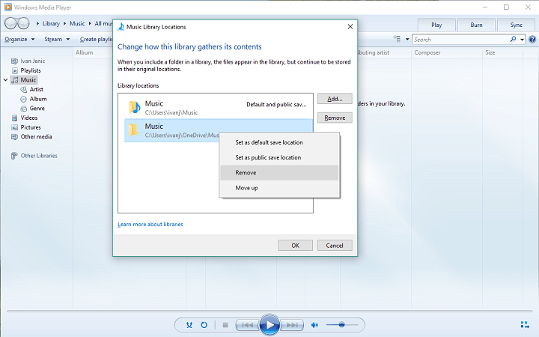Click the Windows Media Player app icon
Screen dimensions: 539x337
tap(8, 7)
